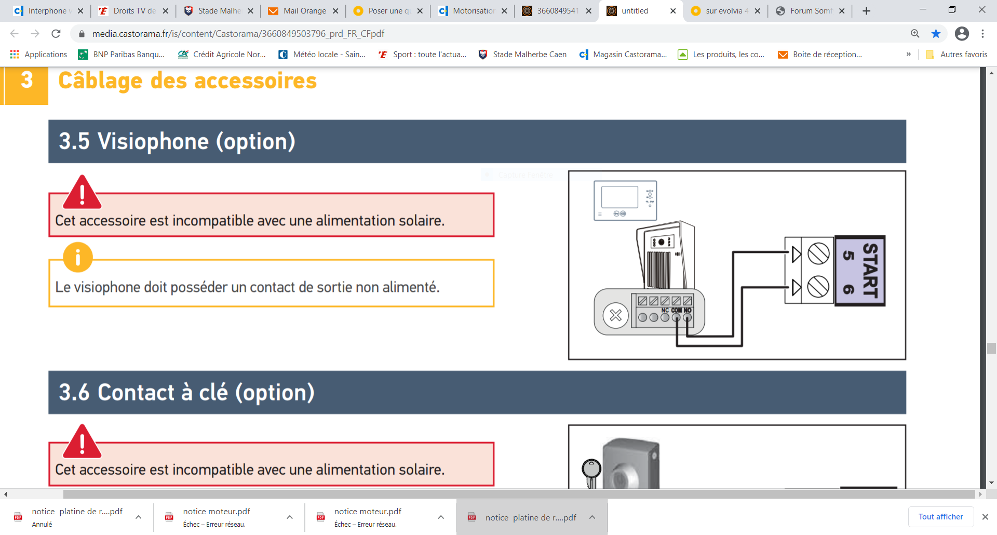Image resolution: width=997 pixels, height=535 pixels.
Task: Open Chrome three-dot menu
Action: 982,34
